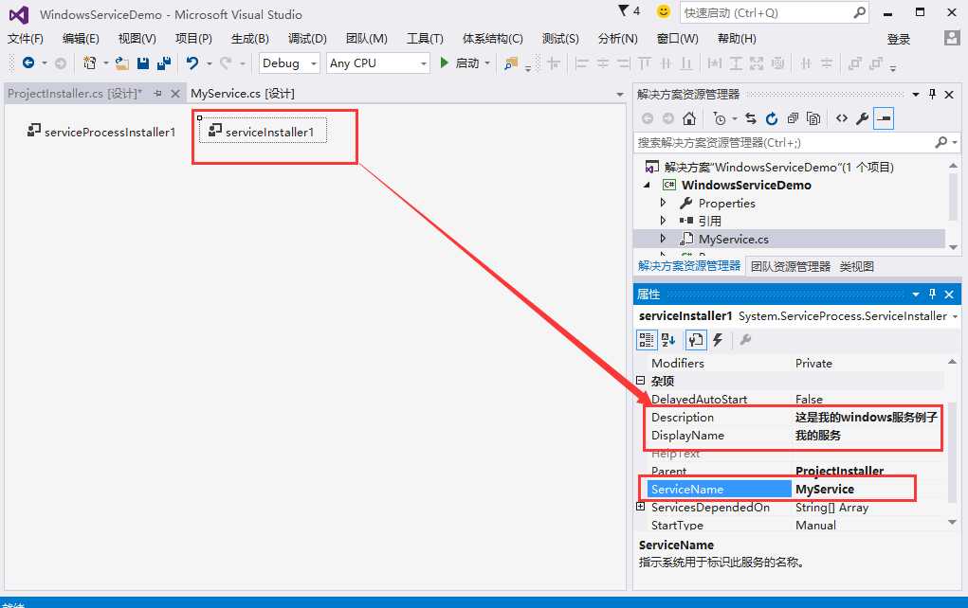
Task: Open the 工具(T) tools menu
Action: coord(425,38)
